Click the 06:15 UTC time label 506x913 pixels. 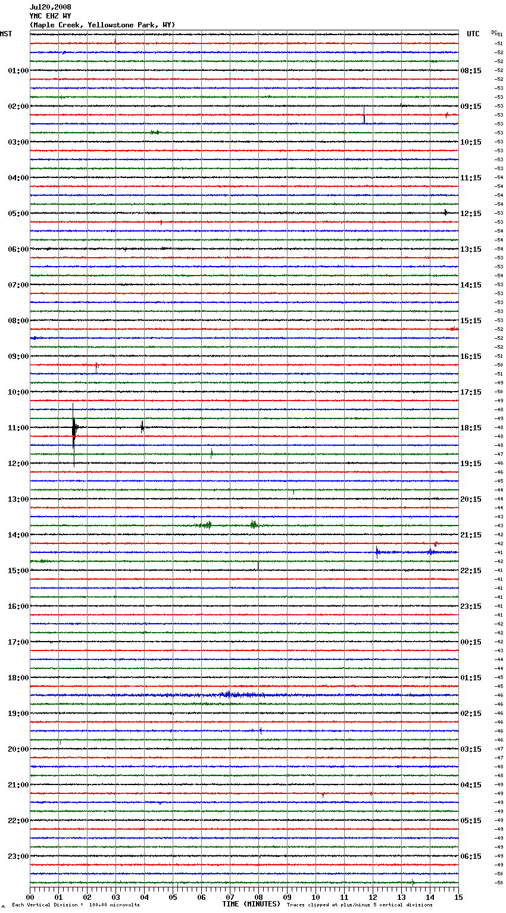pos(471,856)
